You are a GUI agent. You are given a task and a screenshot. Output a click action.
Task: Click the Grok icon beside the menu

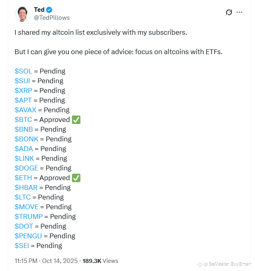coord(229,12)
